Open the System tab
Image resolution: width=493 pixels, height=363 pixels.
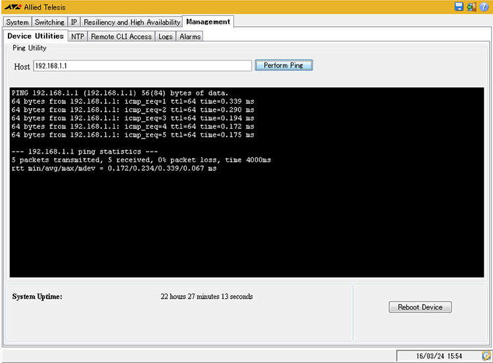17,22
